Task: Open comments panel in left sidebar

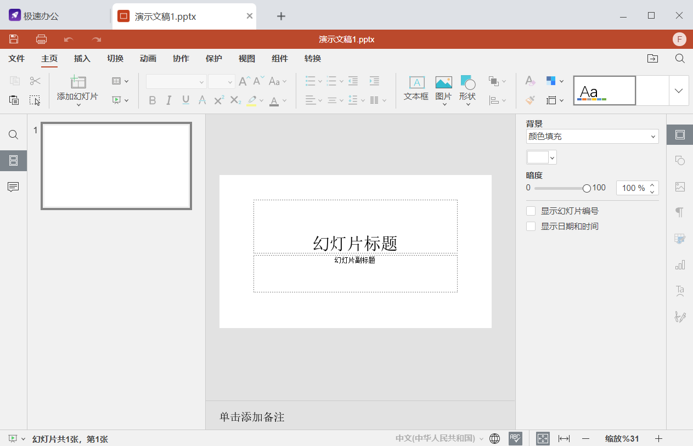Action: (14, 187)
